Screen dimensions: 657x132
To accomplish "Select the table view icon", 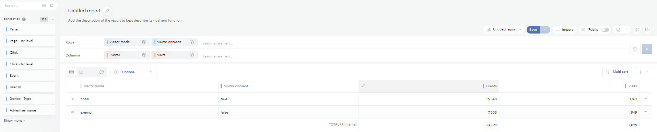I will [x=71, y=72].
